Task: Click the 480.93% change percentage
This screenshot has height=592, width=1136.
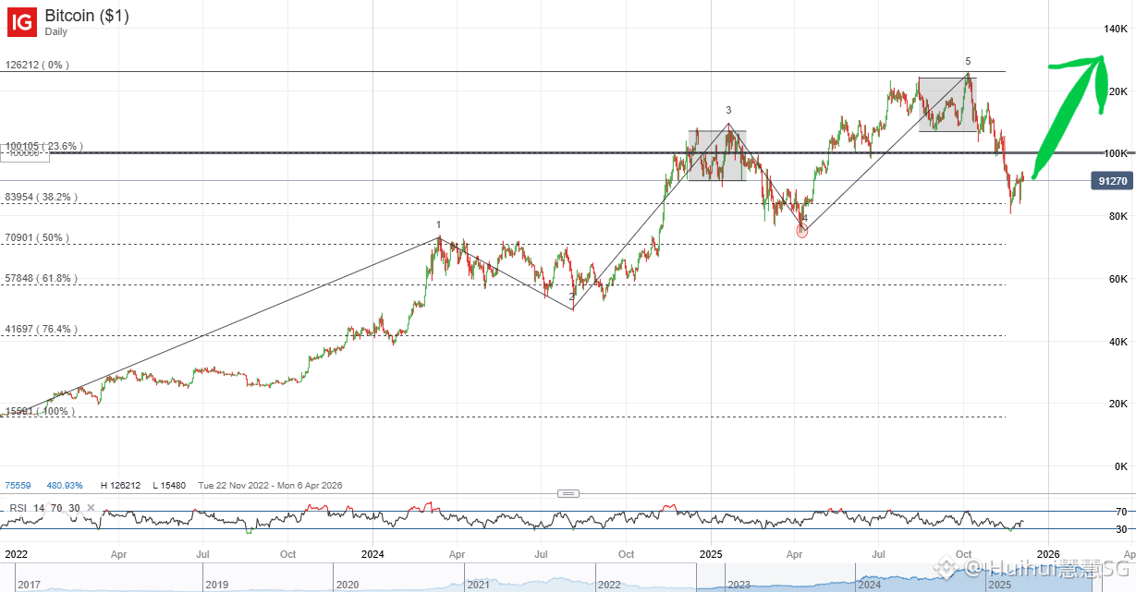Action: click(x=66, y=485)
